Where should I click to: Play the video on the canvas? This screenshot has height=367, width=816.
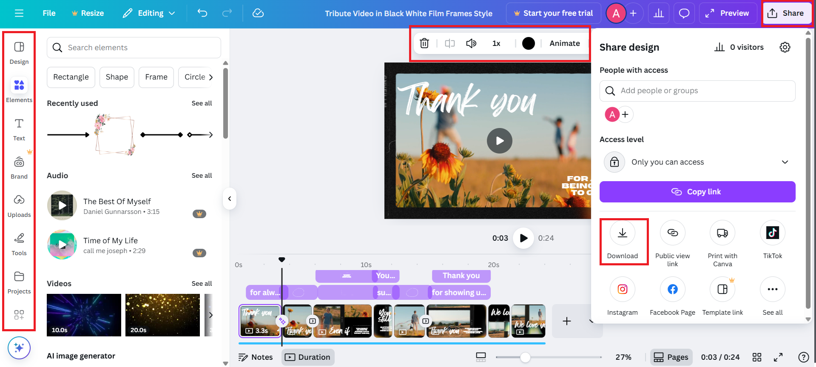[500, 141]
